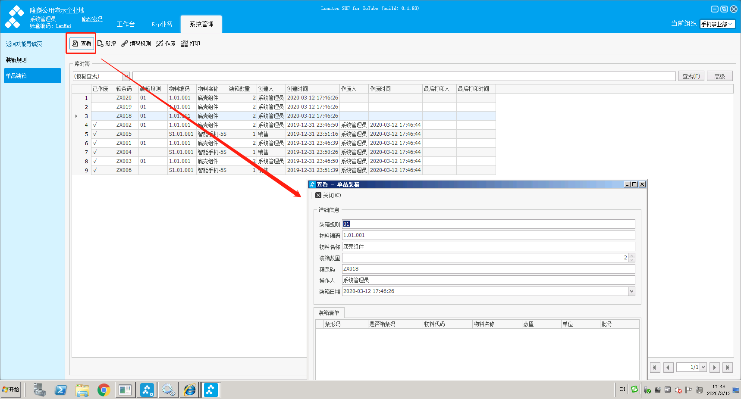
Task: Click the 开始 Start button
Action: [x=11, y=390]
